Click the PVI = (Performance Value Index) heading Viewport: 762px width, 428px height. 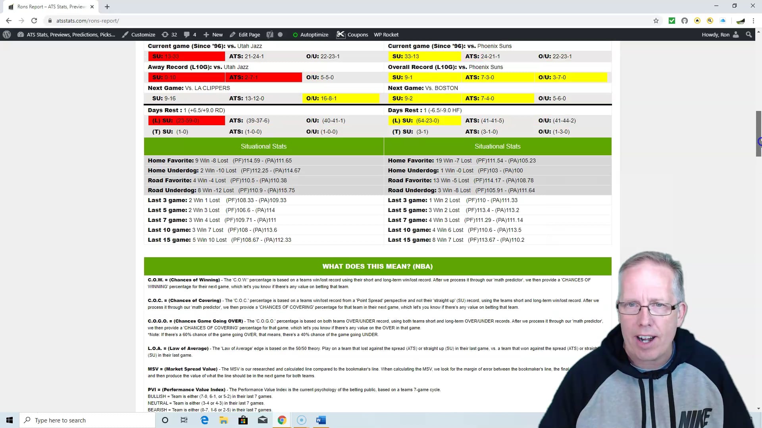(187, 390)
